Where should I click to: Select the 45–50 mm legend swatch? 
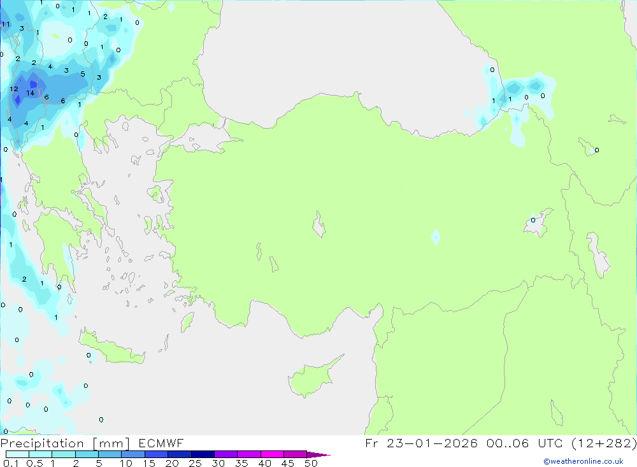point(295,454)
